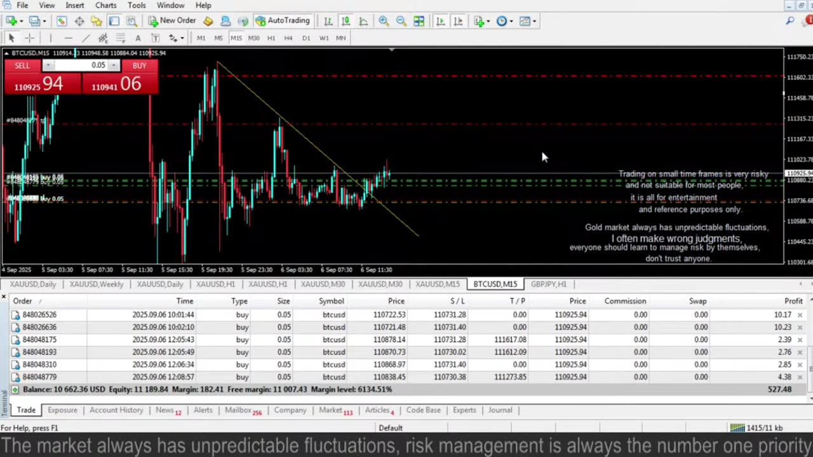Viewport: 813px width, 457px height.
Task: Increase volume with right stepper arrow
Action: tap(114, 65)
